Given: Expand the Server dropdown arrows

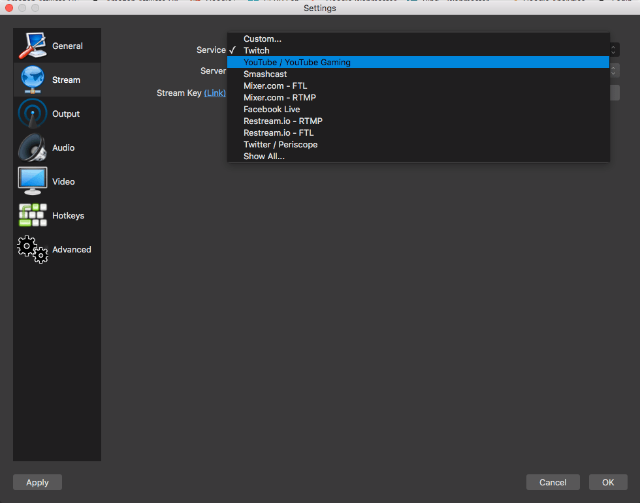Looking at the screenshot, I should [x=614, y=70].
